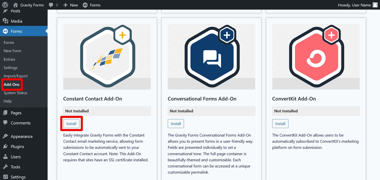Click the Gravity Forms hexagon icon in admin bar
The width and height of the screenshot is (380, 180).
pos(85,5)
